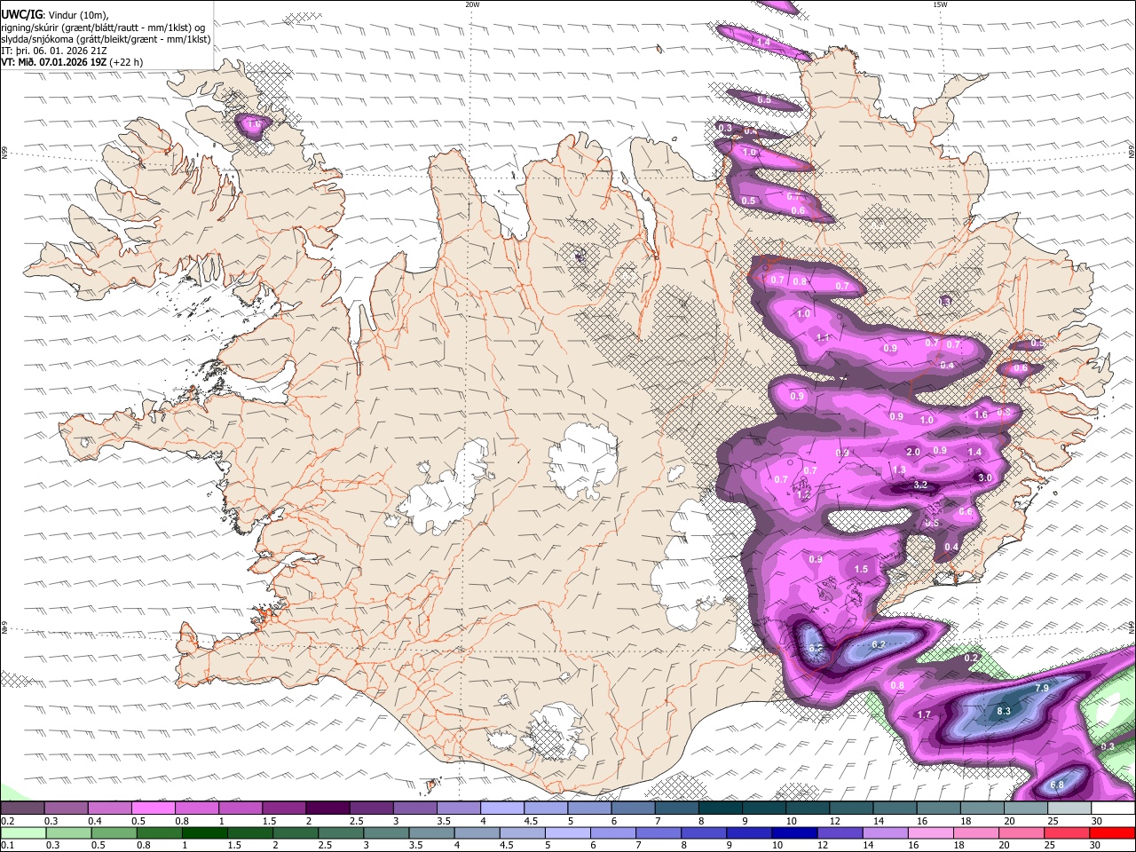Click the 15W longitude label

[939, 4]
